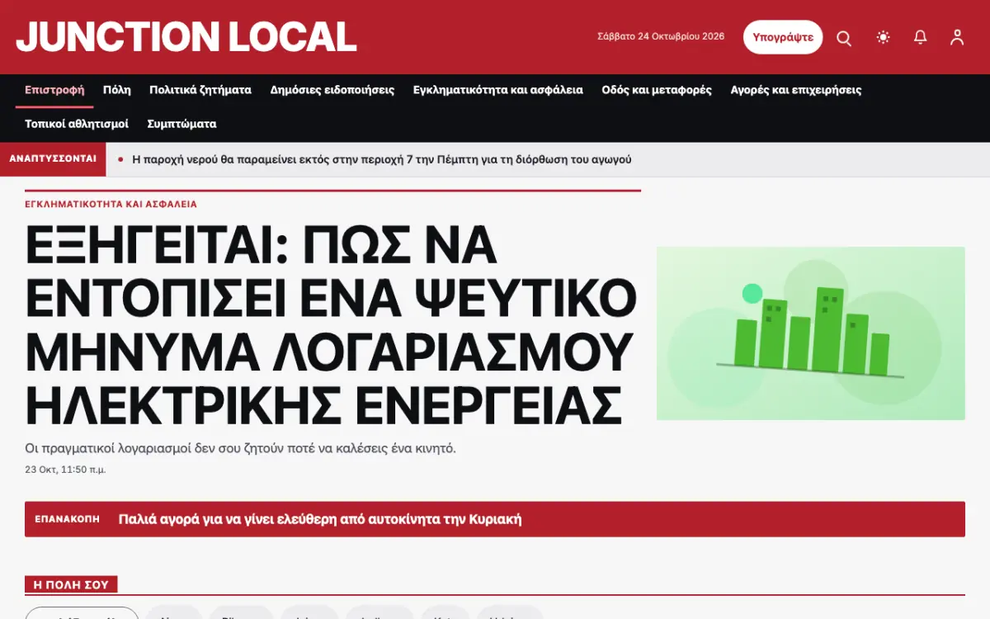Click the ΑΝΑΠΤΥΣΣΟΝΤΑΙ ticker label

coord(53,158)
